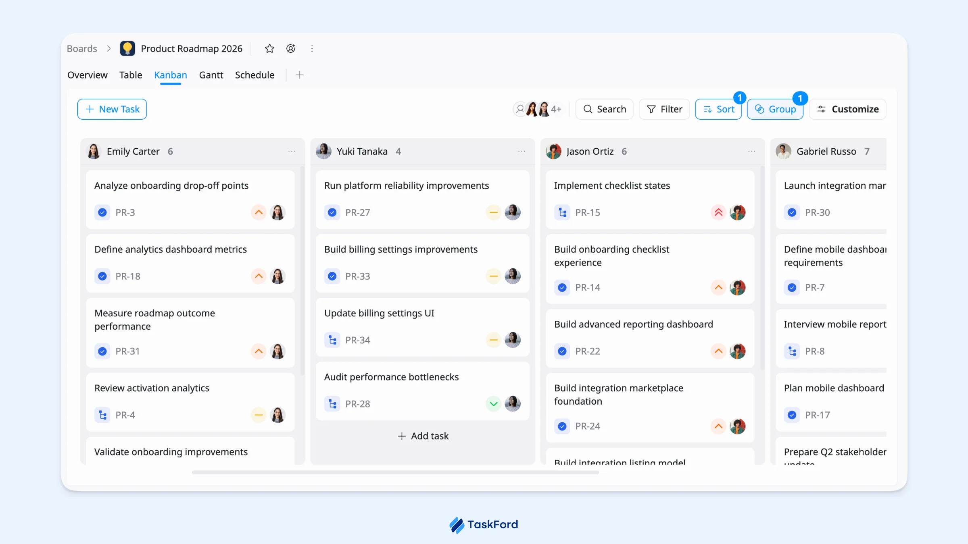The height and width of the screenshot is (544, 968).
Task: Click PR-15 urgent double-arrow priority icon
Action: pyautogui.click(x=718, y=212)
